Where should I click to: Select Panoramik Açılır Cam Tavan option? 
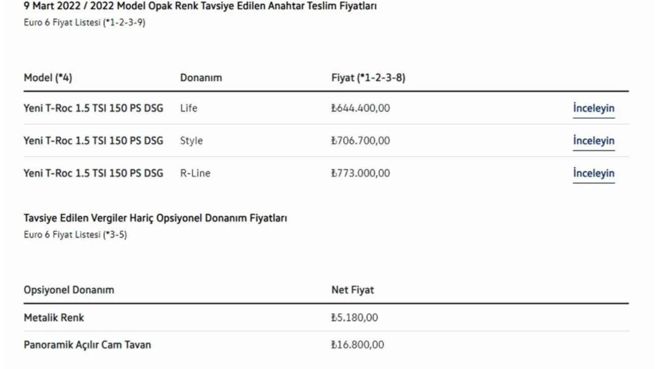88,345
